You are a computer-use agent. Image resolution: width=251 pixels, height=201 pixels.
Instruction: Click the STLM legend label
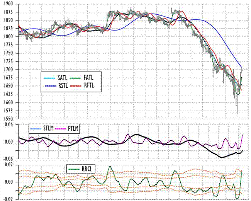tap(48, 128)
